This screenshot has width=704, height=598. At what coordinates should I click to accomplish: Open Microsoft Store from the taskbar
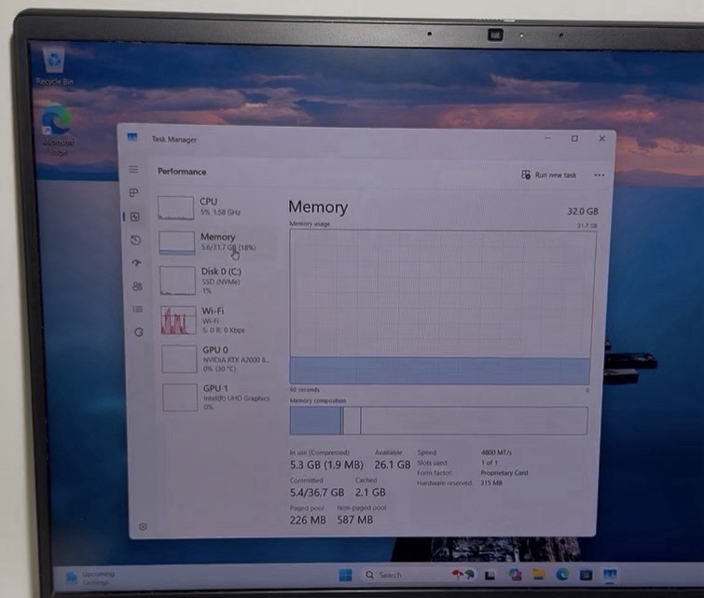[x=586, y=575]
